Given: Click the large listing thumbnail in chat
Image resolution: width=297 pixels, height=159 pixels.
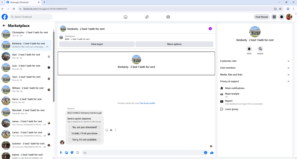Looking at the screenshot, I should pos(136,59).
